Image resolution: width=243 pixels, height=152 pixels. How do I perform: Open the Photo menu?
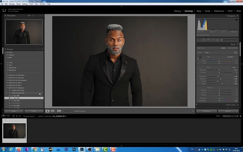tap(19, 4)
